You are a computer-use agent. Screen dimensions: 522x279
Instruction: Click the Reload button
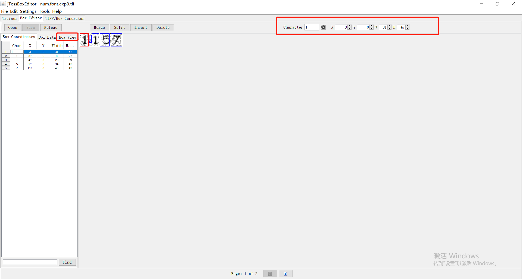51,27
